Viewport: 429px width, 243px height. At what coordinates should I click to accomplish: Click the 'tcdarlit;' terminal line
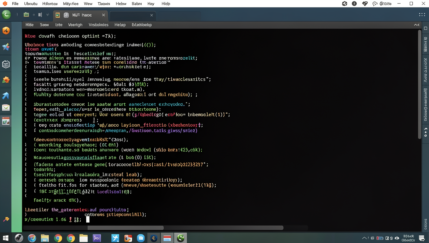[x=45, y=170]
